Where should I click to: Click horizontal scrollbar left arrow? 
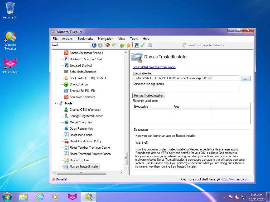pyautogui.click(x=54, y=173)
